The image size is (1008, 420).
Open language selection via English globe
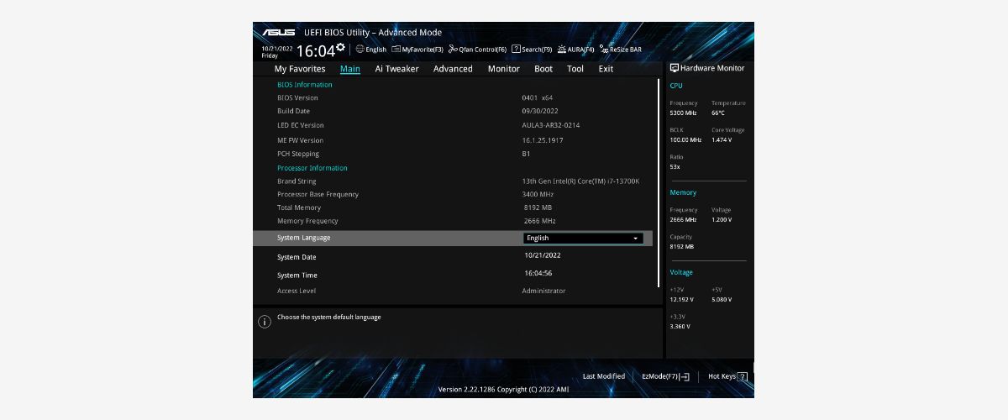(x=370, y=50)
